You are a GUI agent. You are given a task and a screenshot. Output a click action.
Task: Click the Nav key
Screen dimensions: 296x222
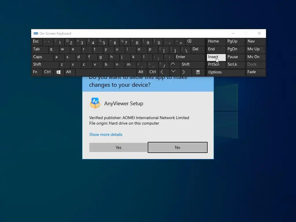click(x=256, y=42)
